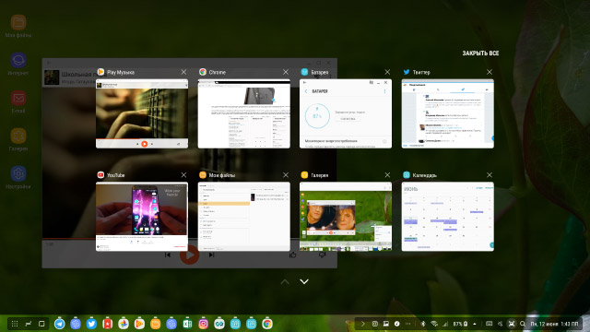Open the apps grid launcher icon
This screenshot has width=590, height=332.
click(15, 324)
